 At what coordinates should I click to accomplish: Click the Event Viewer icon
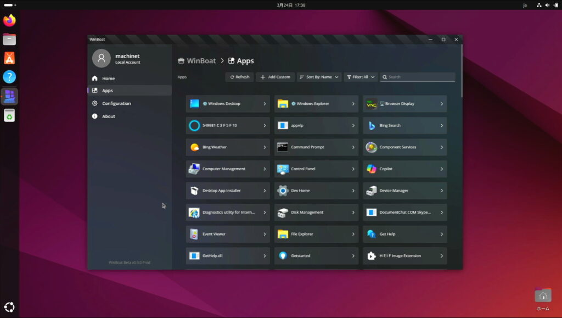pos(194,234)
